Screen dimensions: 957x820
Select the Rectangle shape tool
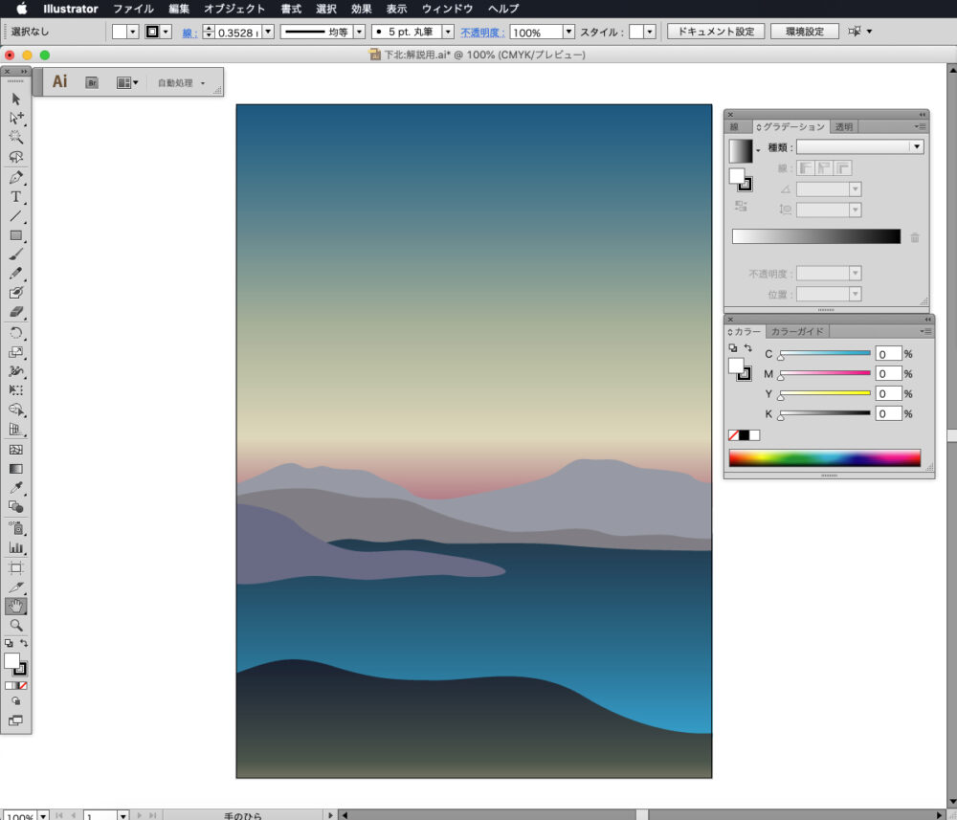(x=16, y=235)
